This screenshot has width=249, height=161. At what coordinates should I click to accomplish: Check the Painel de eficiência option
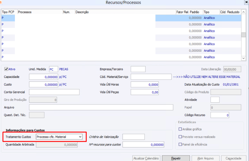[180, 144]
